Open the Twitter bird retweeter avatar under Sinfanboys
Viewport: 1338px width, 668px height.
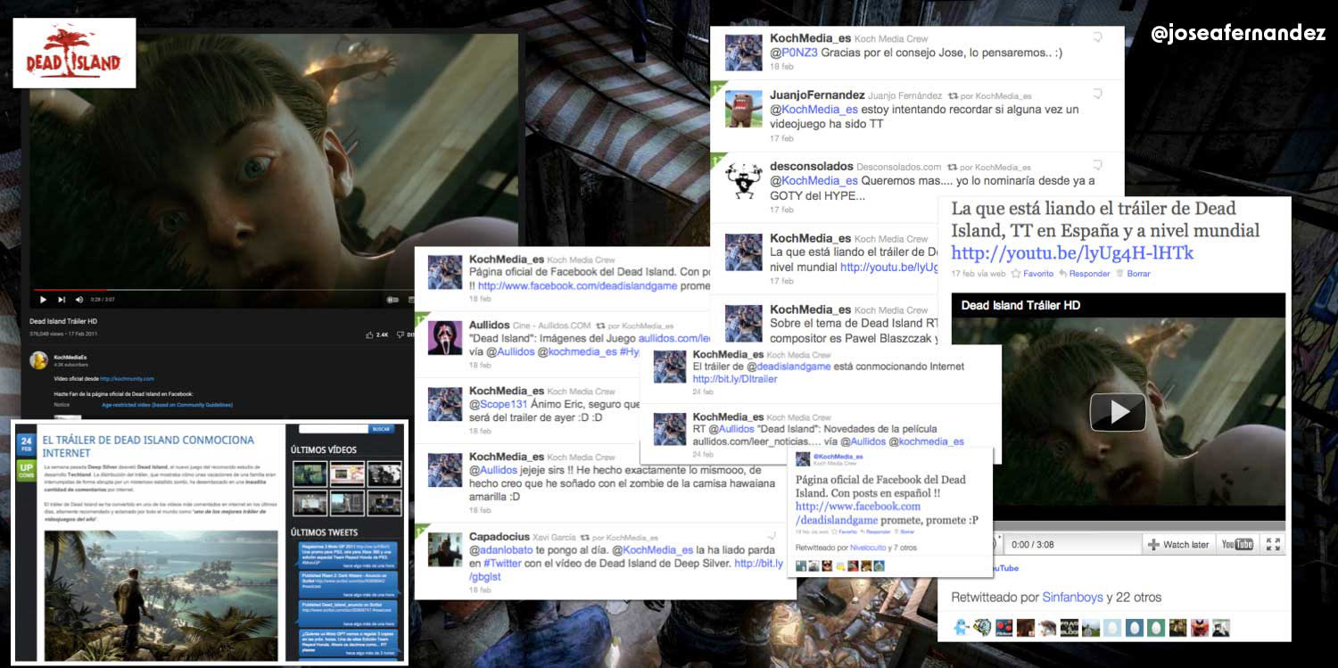pos(960,627)
